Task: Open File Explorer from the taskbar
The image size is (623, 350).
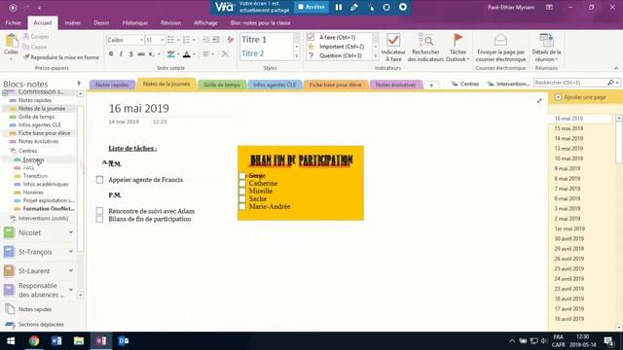Action: pyautogui.click(x=79, y=341)
